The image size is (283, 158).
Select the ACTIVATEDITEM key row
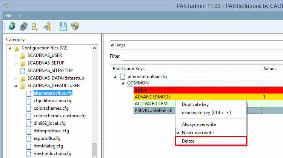[x=151, y=104]
